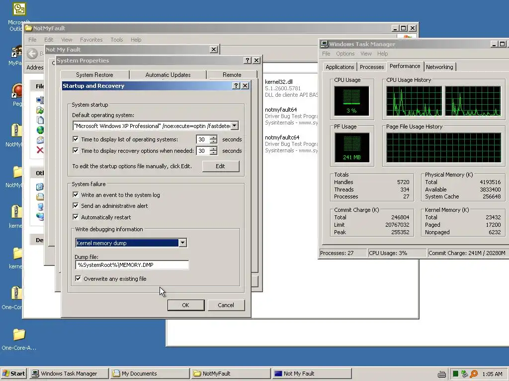Toggle Send an administrative alert
This screenshot has width=509, height=381.
76,206
